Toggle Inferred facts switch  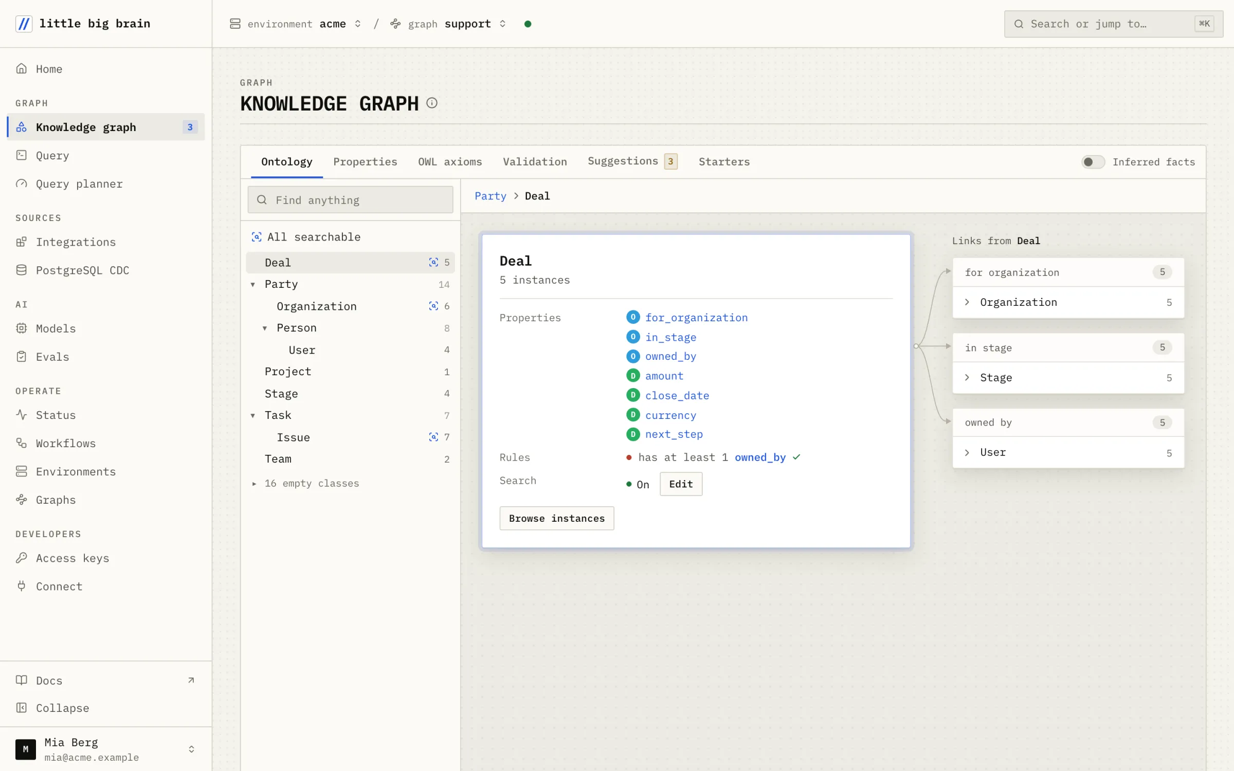[x=1093, y=162]
